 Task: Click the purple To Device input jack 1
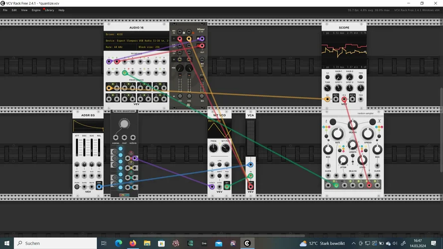pyautogui.click(x=109, y=62)
